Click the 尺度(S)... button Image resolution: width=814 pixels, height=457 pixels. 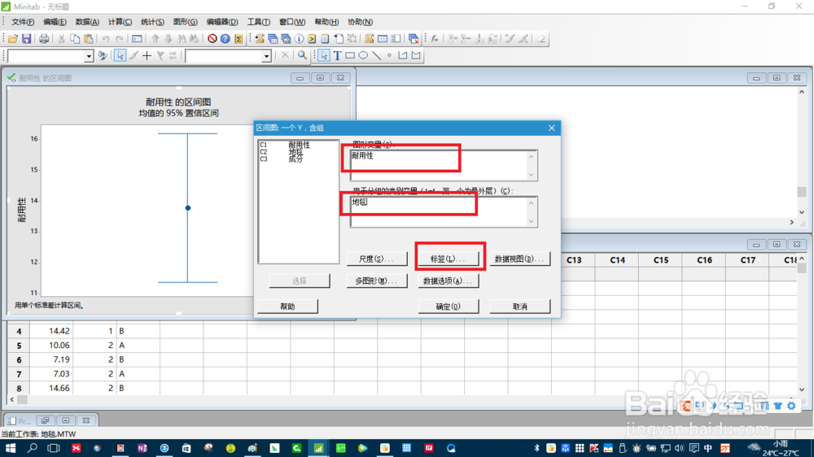(x=377, y=259)
